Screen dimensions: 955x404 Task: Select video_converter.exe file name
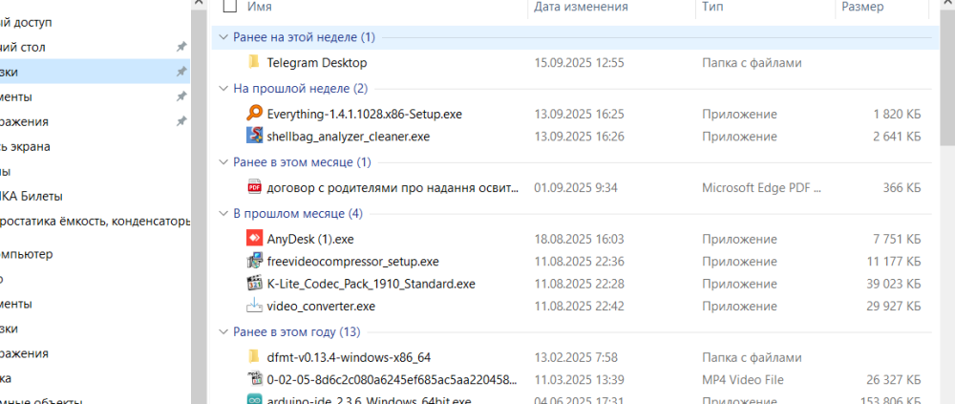click(321, 306)
